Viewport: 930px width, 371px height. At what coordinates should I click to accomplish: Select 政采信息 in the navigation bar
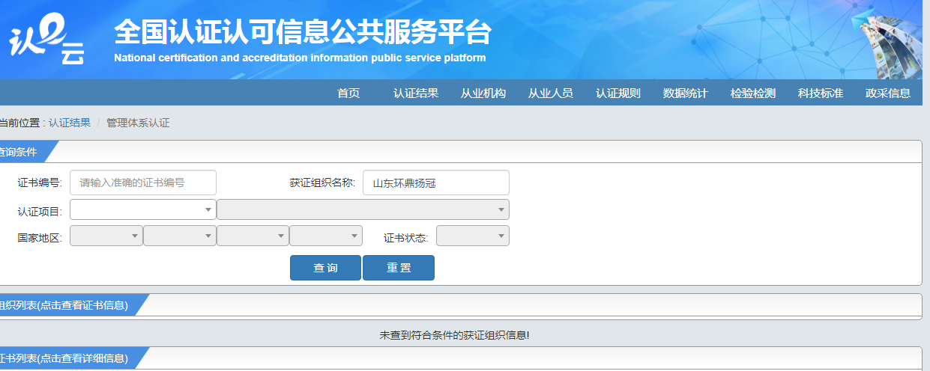(888, 93)
